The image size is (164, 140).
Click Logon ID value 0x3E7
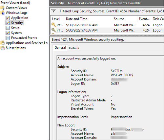click(x=115, y=83)
